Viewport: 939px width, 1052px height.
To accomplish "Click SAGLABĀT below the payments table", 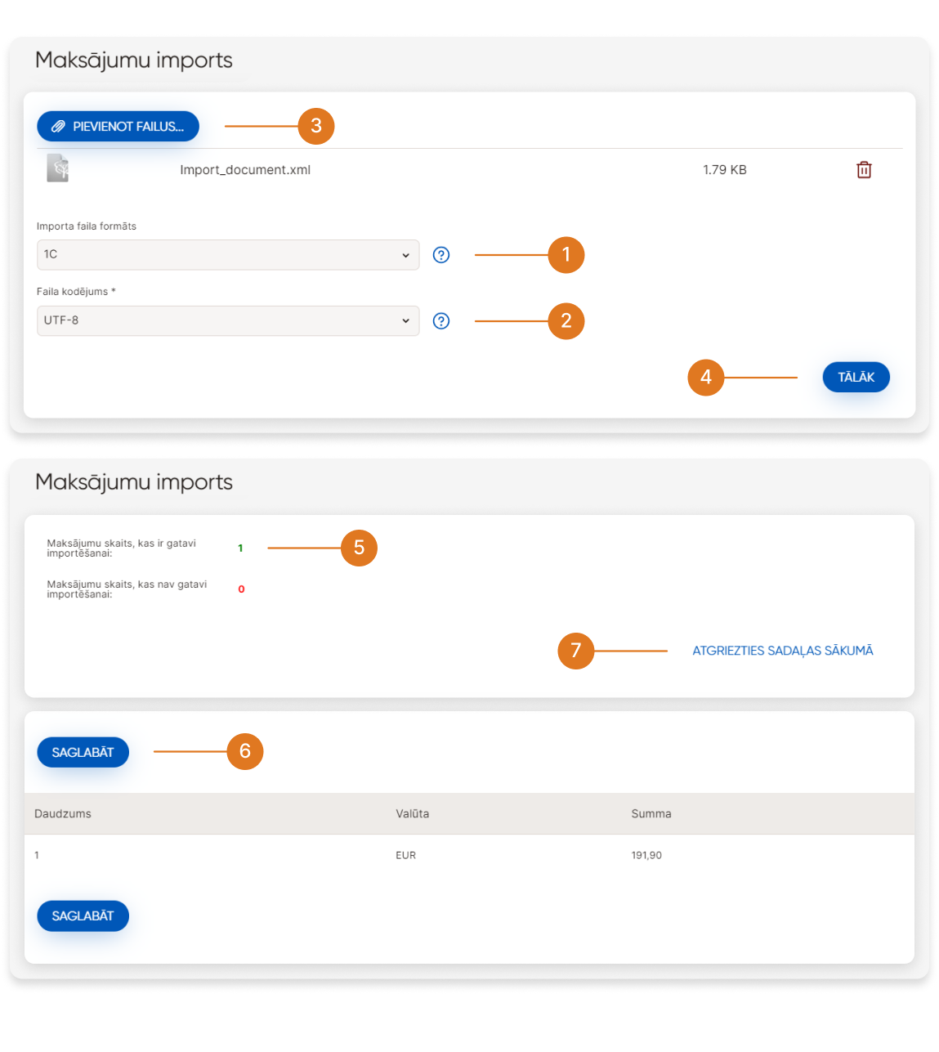I will [x=83, y=915].
